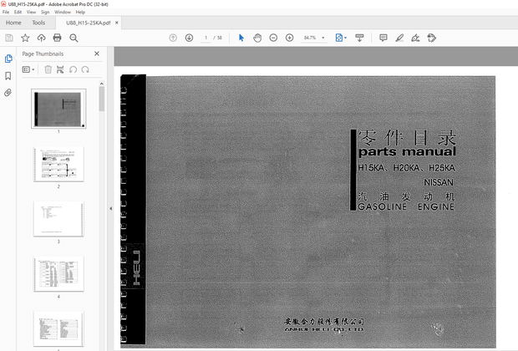Activate the hand pan tool
The width and height of the screenshot is (518, 351).
click(257, 38)
